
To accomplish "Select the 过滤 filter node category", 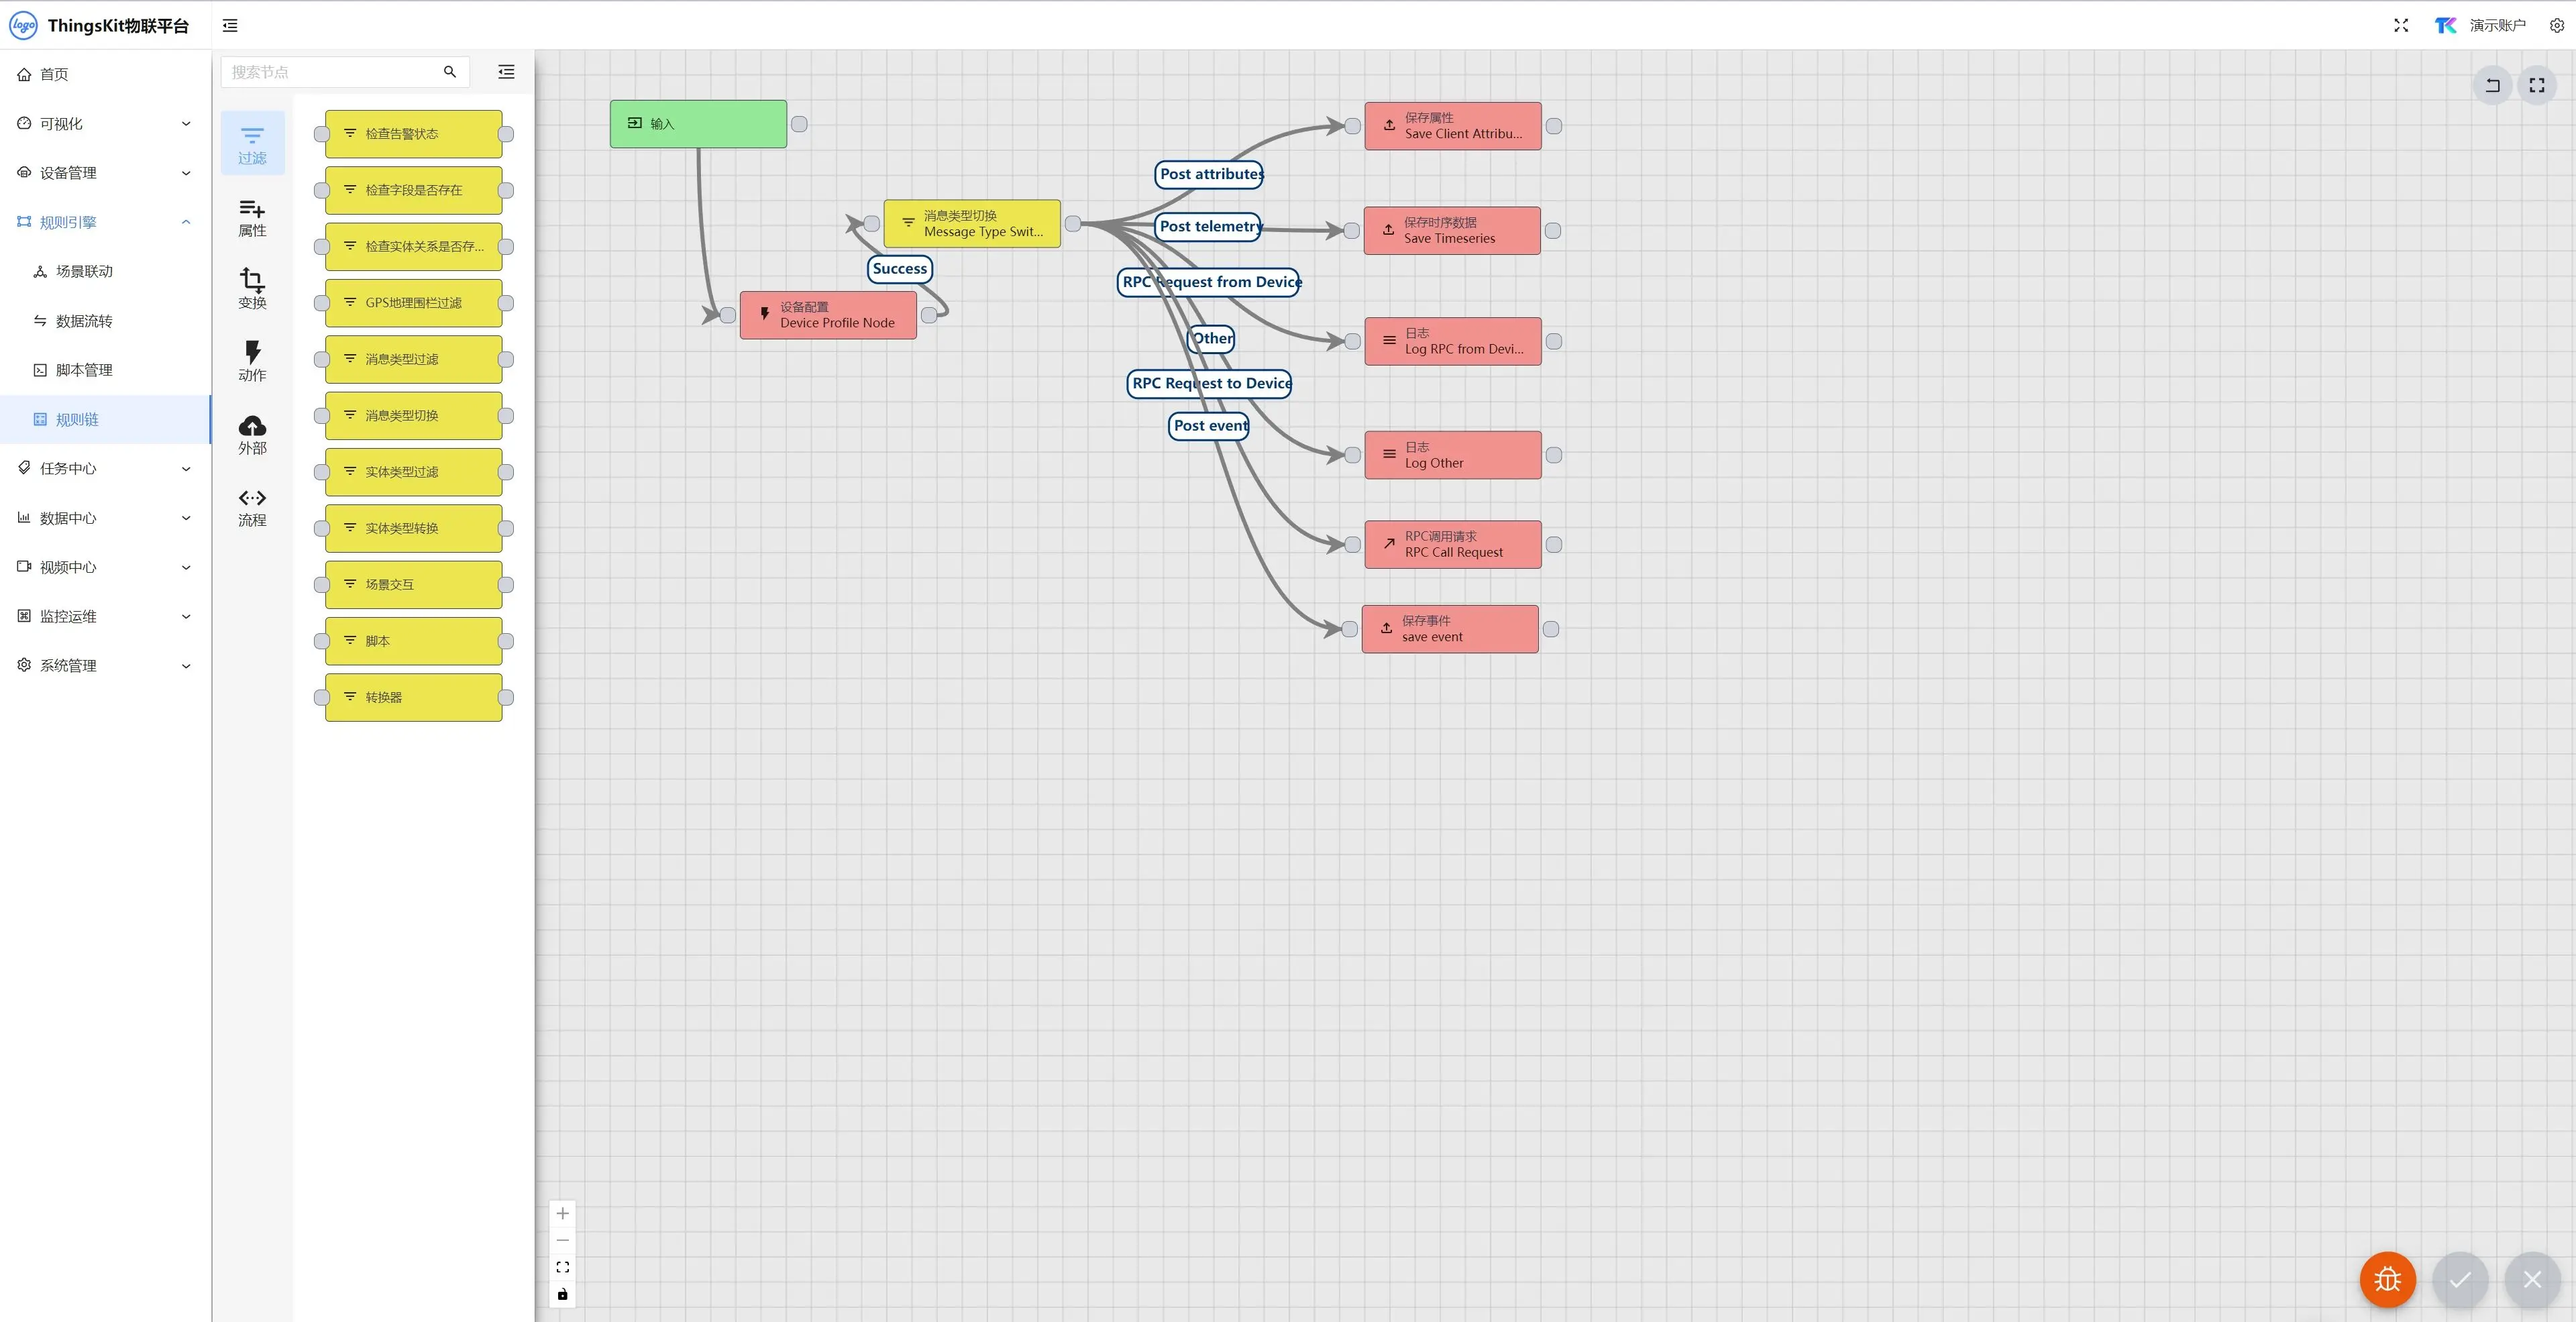I will (x=252, y=144).
